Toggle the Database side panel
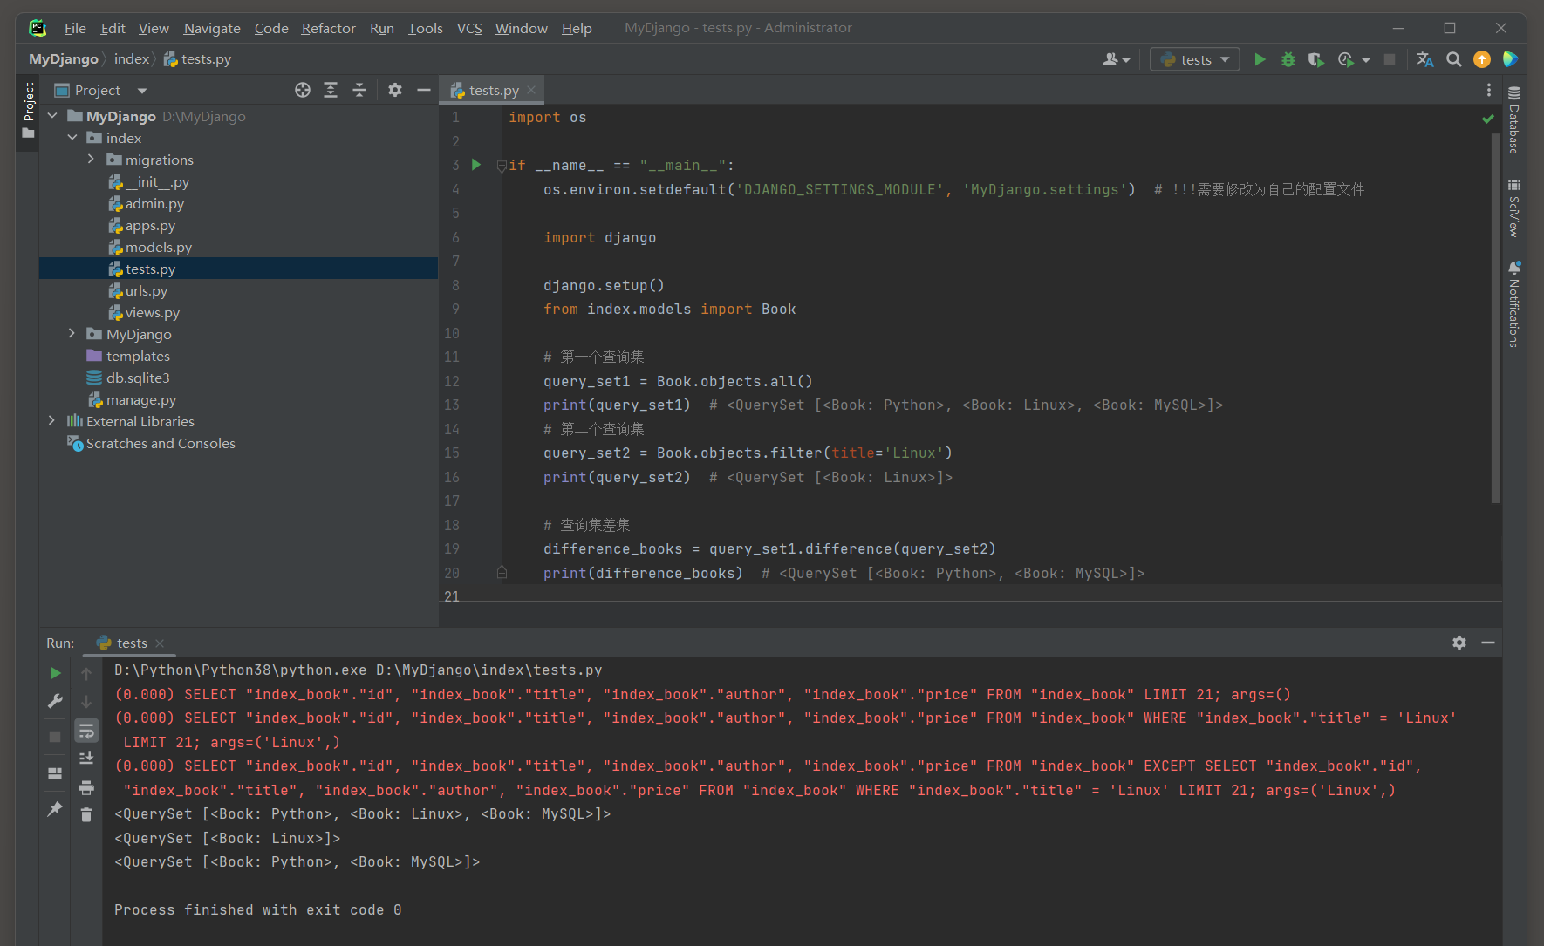 [1514, 121]
